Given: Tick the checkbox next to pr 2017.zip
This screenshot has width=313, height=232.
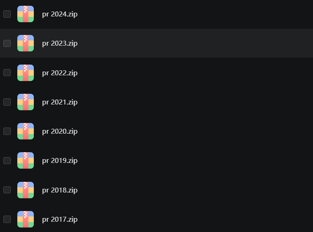Looking at the screenshot, I should pyautogui.click(x=7, y=219).
